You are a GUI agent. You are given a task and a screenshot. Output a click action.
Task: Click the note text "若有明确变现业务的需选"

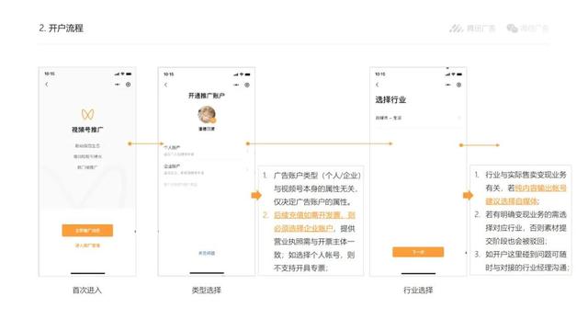pyautogui.click(x=526, y=214)
